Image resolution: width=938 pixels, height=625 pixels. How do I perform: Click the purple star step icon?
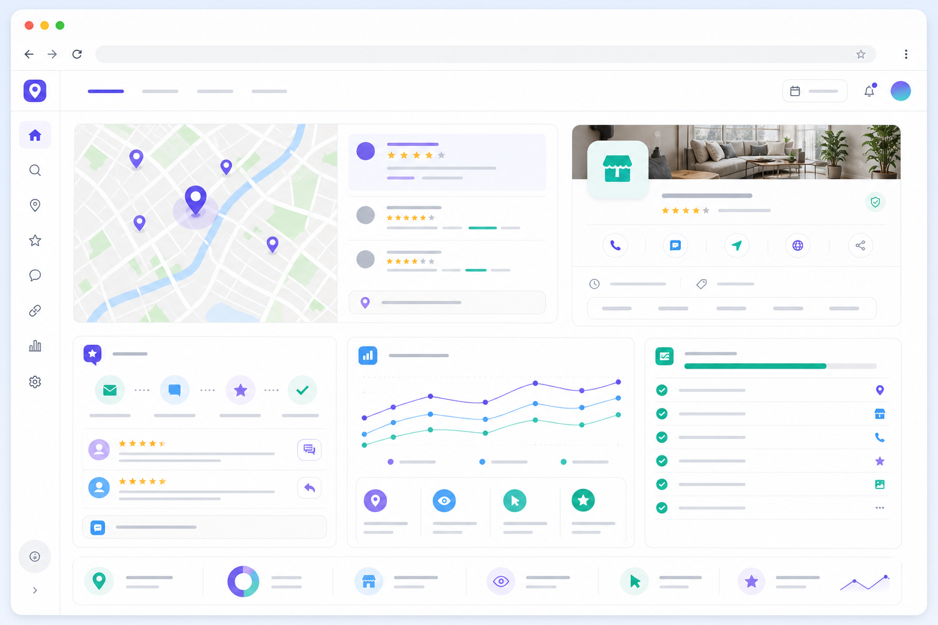tap(241, 390)
